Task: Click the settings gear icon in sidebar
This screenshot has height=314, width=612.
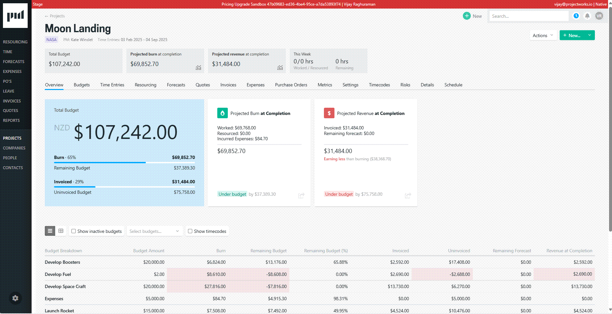Action: click(15, 298)
